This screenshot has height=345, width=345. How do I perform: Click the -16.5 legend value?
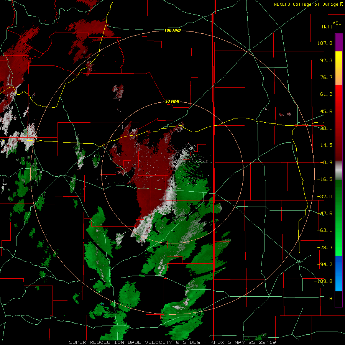click(x=325, y=179)
